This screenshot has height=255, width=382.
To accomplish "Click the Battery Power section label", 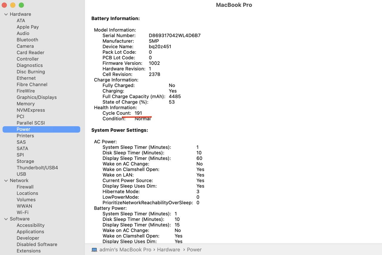I will tap(110, 208).
